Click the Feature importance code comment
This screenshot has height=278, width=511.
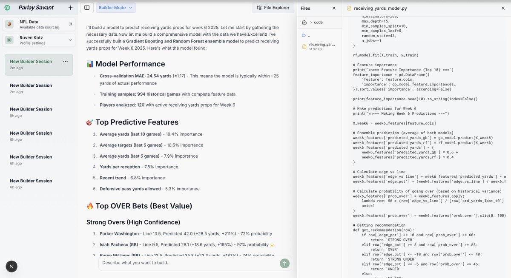point(374,65)
